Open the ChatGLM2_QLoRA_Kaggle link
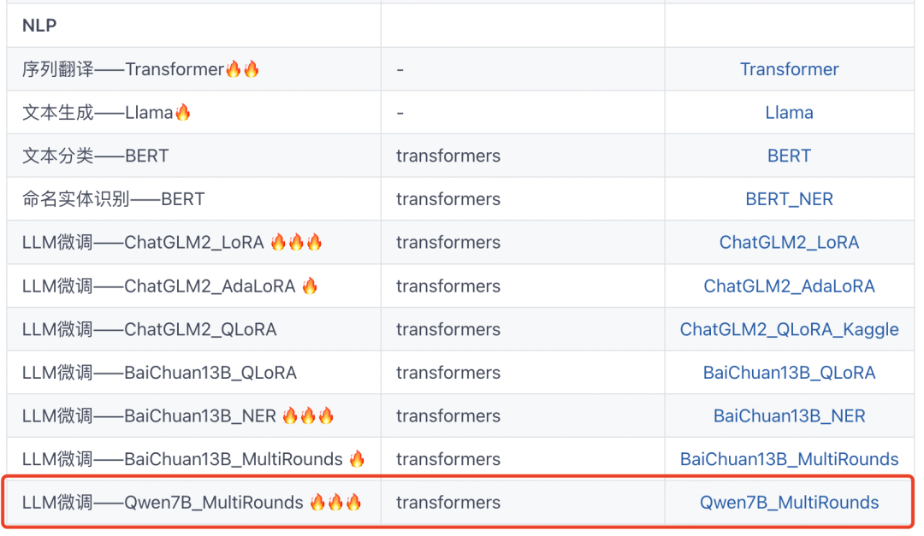924x536 pixels. pyautogui.click(x=789, y=329)
